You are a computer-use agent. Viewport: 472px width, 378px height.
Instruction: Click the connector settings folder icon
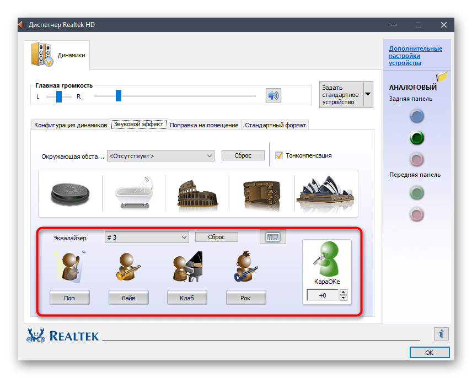click(442, 78)
